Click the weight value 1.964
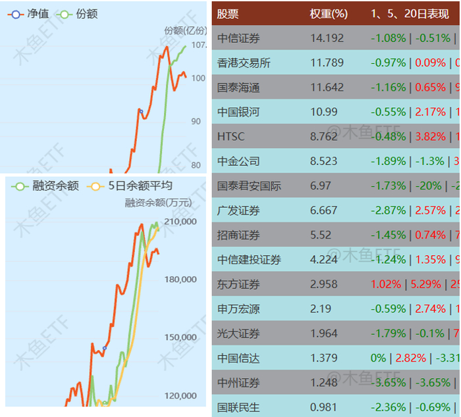 pos(324,333)
